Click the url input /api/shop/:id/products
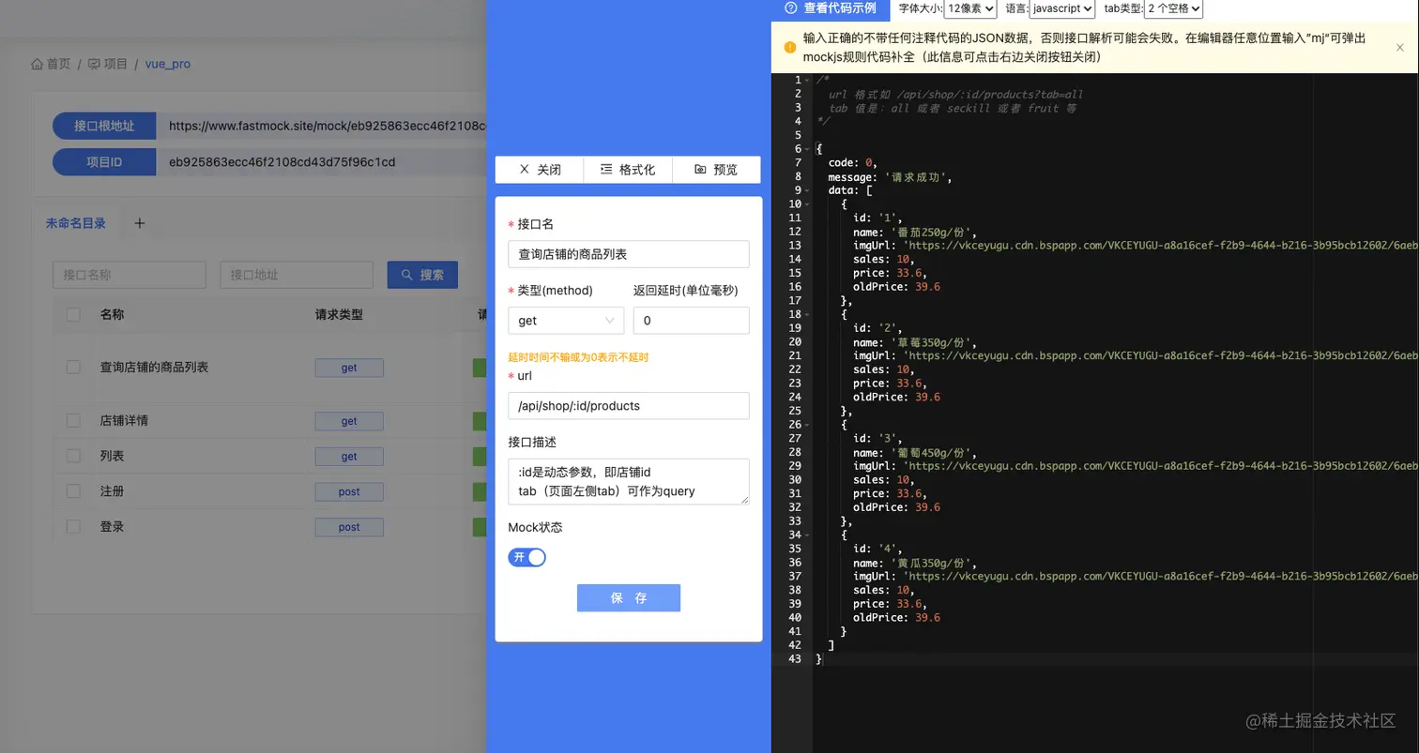1419x753 pixels. coord(629,406)
